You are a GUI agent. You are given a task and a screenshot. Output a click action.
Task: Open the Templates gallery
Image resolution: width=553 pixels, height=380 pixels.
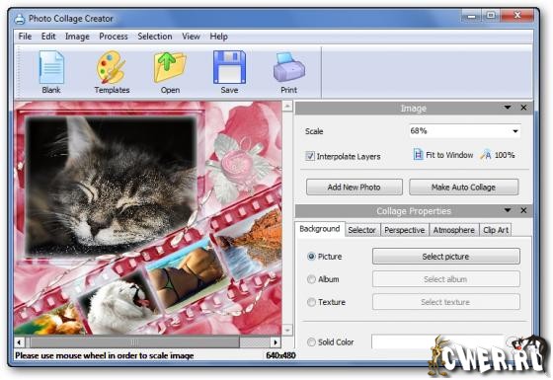[112, 71]
